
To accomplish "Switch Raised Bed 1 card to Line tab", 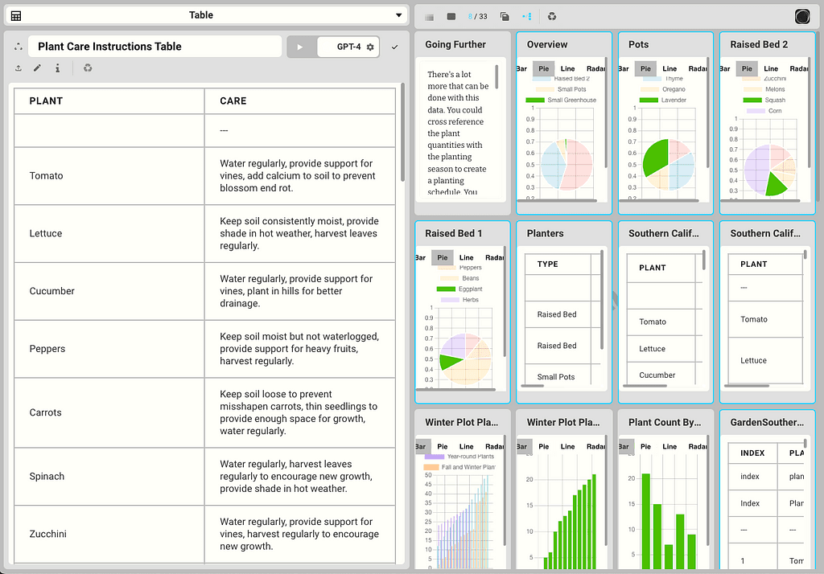I will click(x=466, y=258).
